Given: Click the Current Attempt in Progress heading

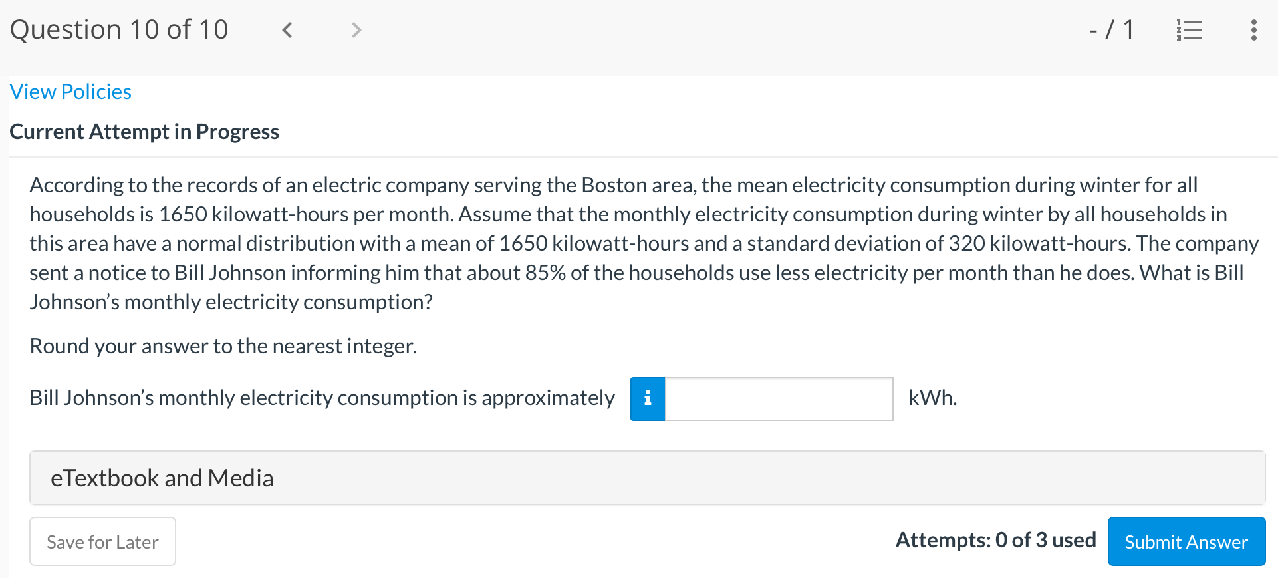Looking at the screenshot, I should (x=144, y=131).
